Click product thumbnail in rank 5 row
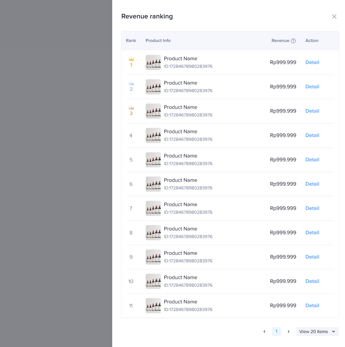Image resolution: width=345 pixels, height=347 pixels. click(153, 160)
